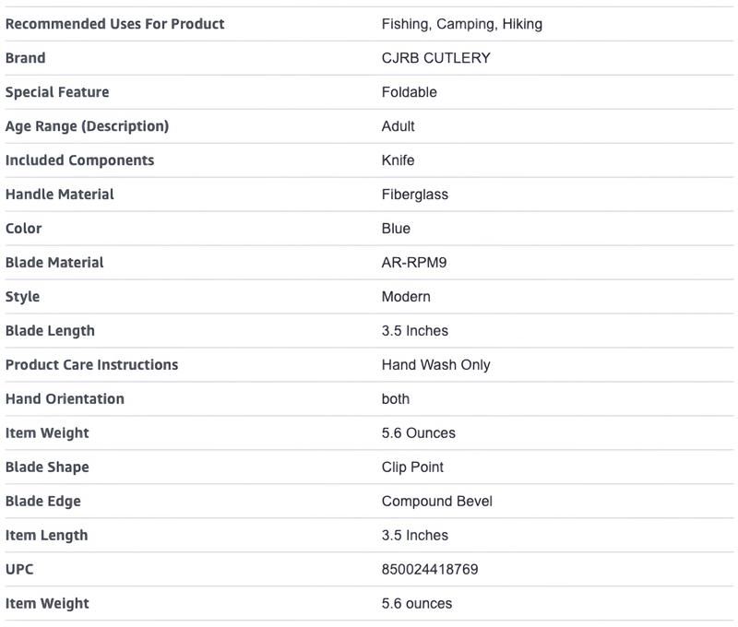Click the Included Components label
The image size is (738, 627).
(x=79, y=160)
